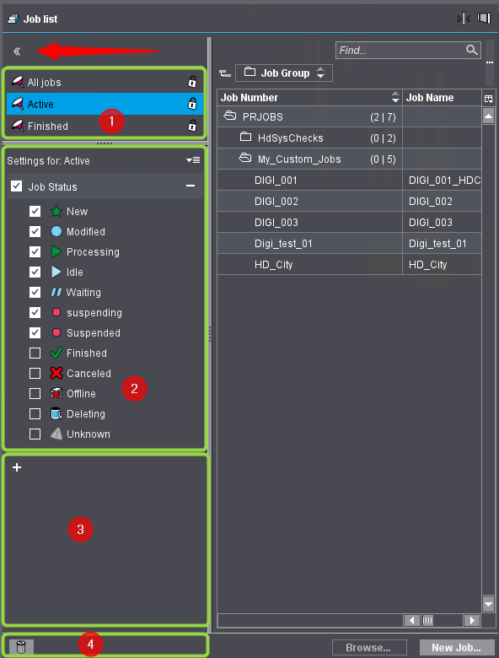Click the New Job... button
This screenshot has width=499, height=658.
(x=456, y=648)
